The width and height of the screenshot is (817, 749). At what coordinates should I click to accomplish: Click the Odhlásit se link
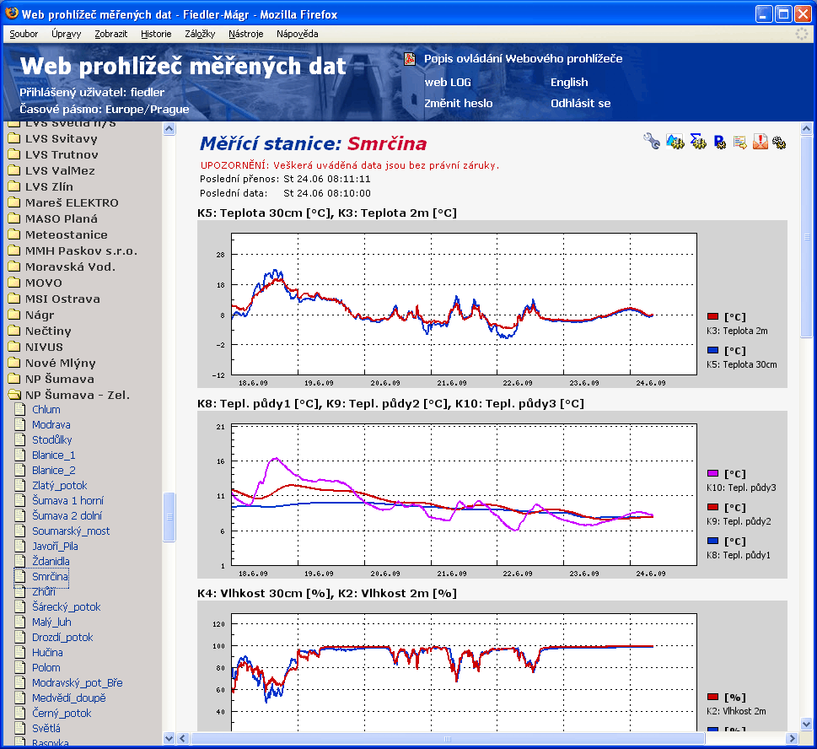[580, 103]
